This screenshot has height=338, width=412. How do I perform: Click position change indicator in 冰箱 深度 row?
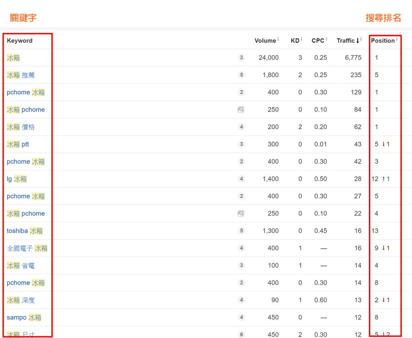point(386,300)
